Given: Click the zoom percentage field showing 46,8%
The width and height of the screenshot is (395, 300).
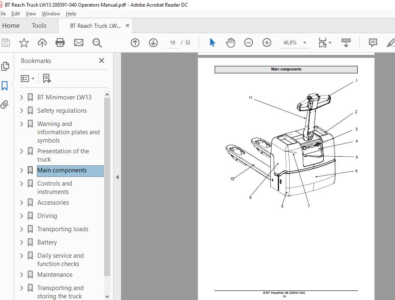Looking at the screenshot, I should [x=290, y=43].
